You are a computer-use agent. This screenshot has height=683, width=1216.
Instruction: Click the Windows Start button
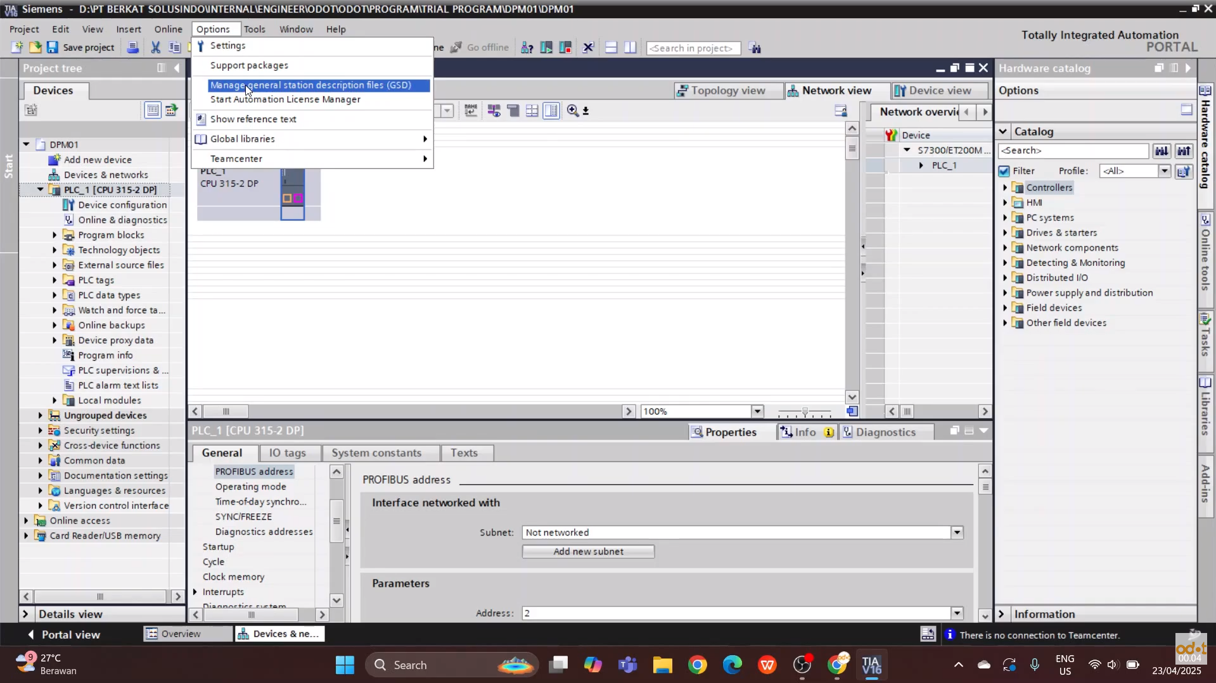point(345,665)
